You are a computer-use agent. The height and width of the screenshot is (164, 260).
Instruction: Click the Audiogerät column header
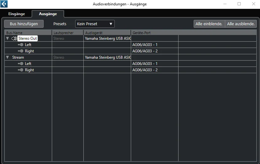click(107, 32)
